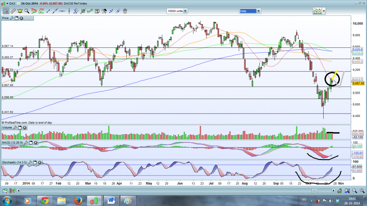Close the MACD indicator panel

(x=35, y=142)
